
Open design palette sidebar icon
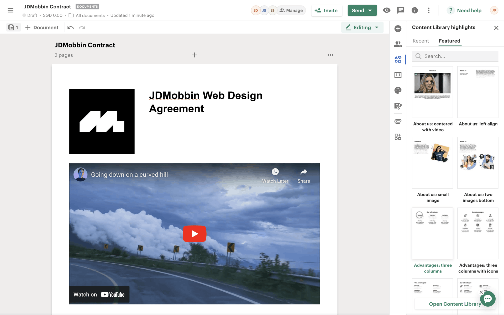tap(398, 90)
